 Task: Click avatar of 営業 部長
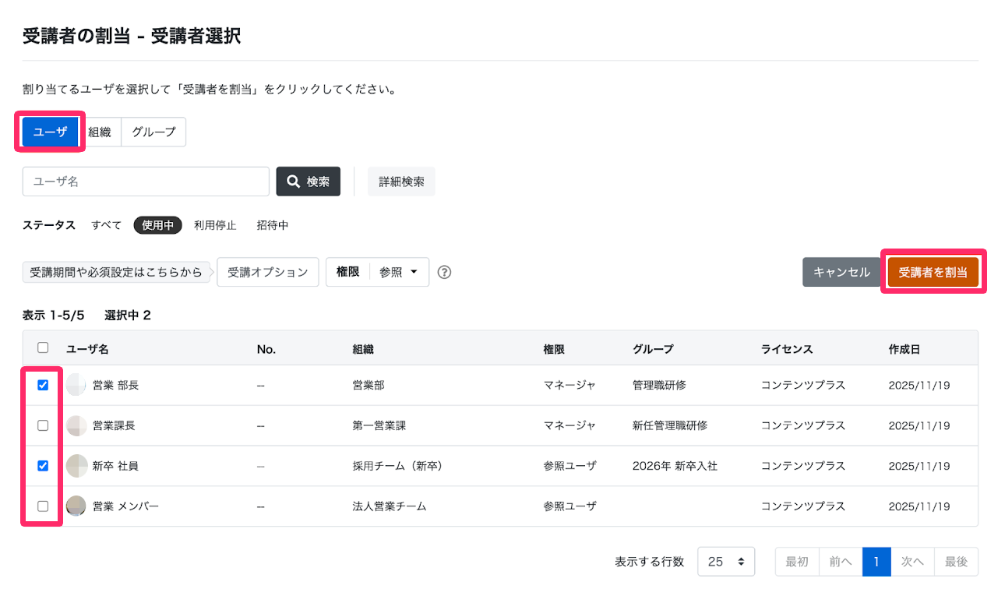point(76,385)
